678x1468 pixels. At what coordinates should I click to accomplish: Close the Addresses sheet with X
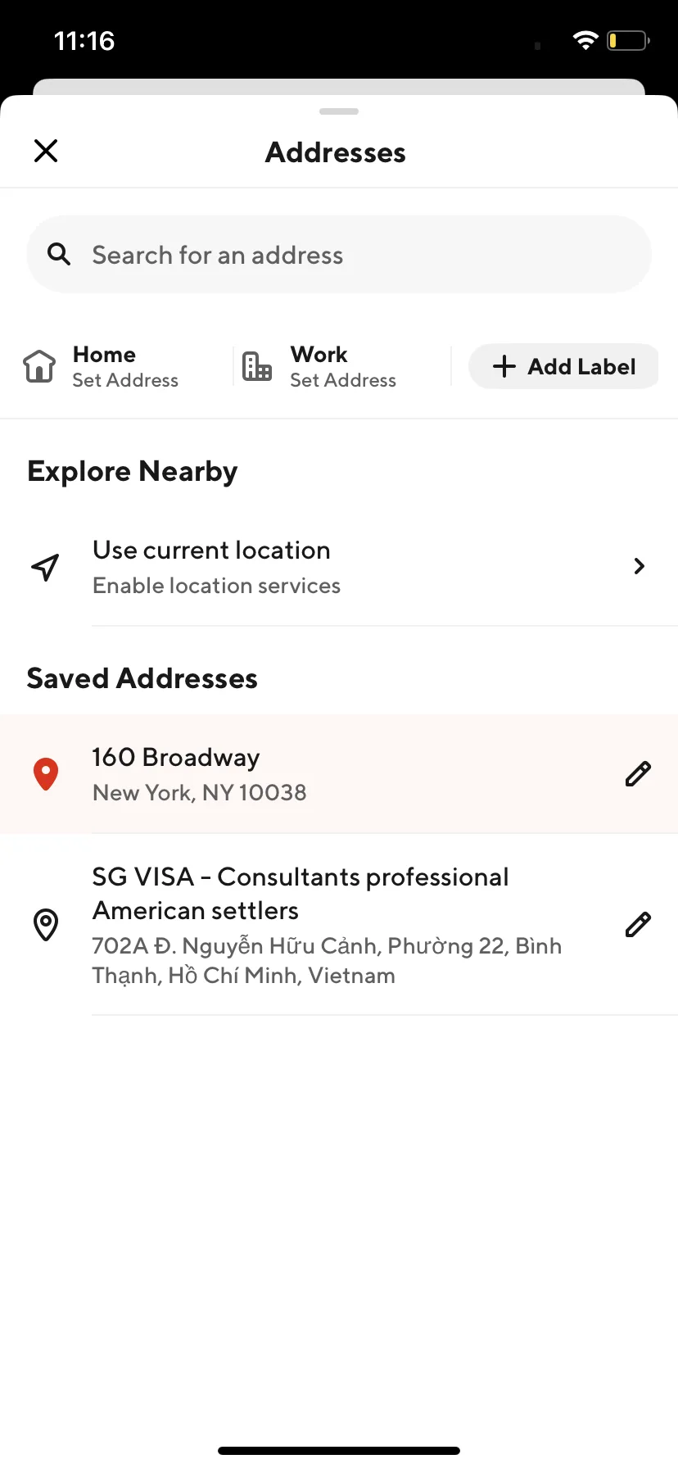point(46,151)
